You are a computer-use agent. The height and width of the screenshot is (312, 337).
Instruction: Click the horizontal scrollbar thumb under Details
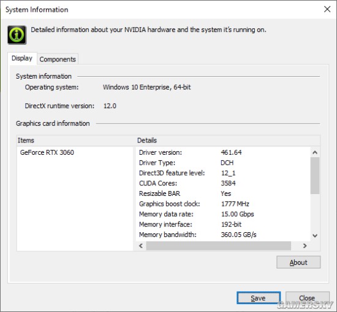tap(219, 246)
